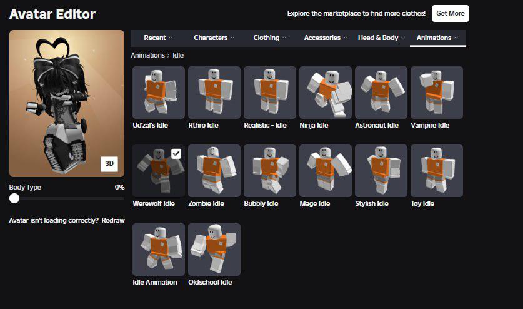523x309 pixels.
Task: Choose the Astronaut Idle animation icon
Action: click(x=381, y=93)
